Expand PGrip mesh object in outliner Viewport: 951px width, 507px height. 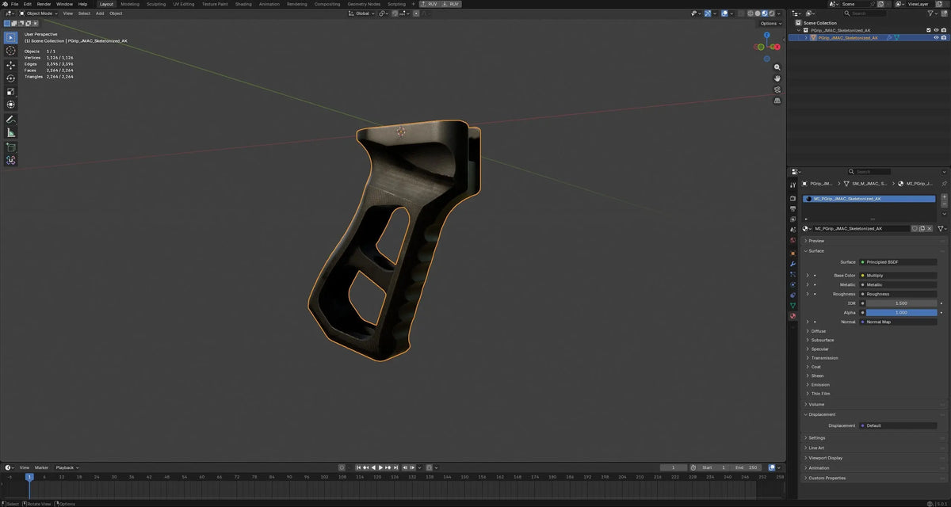(x=806, y=37)
